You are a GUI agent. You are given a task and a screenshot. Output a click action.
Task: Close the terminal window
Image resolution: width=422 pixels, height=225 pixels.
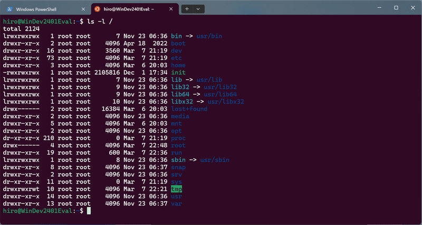413,8
